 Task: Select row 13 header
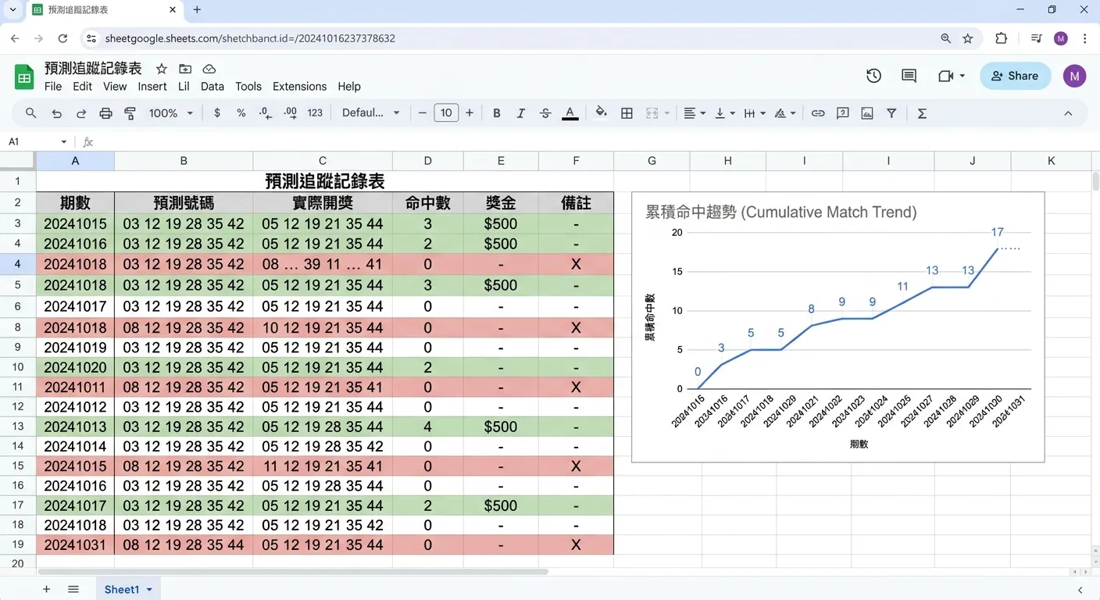coord(18,427)
